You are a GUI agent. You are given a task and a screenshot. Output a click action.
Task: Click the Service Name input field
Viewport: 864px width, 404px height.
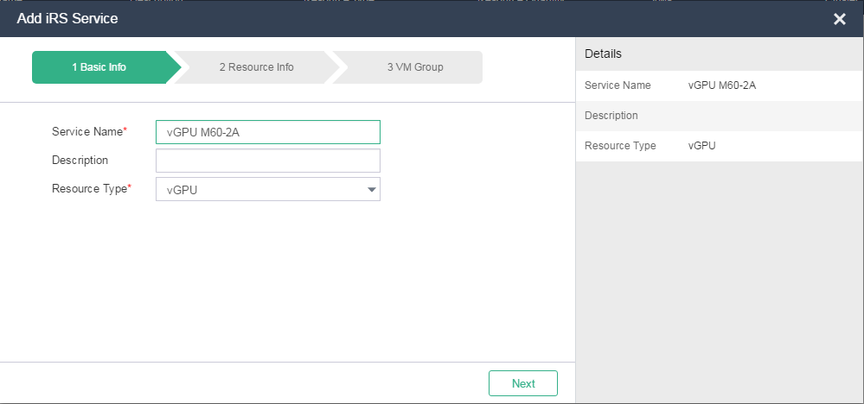click(x=268, y=132)
